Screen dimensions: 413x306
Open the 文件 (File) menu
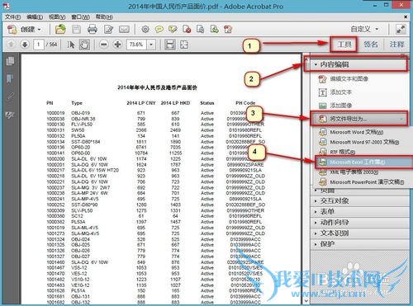(12, 17)
